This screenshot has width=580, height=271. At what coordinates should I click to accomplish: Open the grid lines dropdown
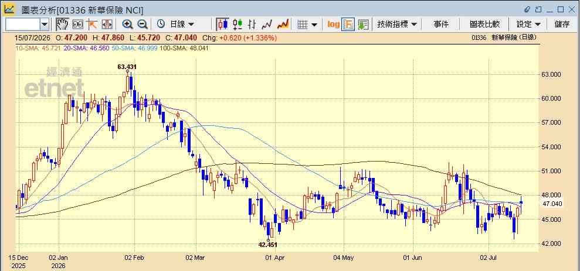(x=307, y=25)
